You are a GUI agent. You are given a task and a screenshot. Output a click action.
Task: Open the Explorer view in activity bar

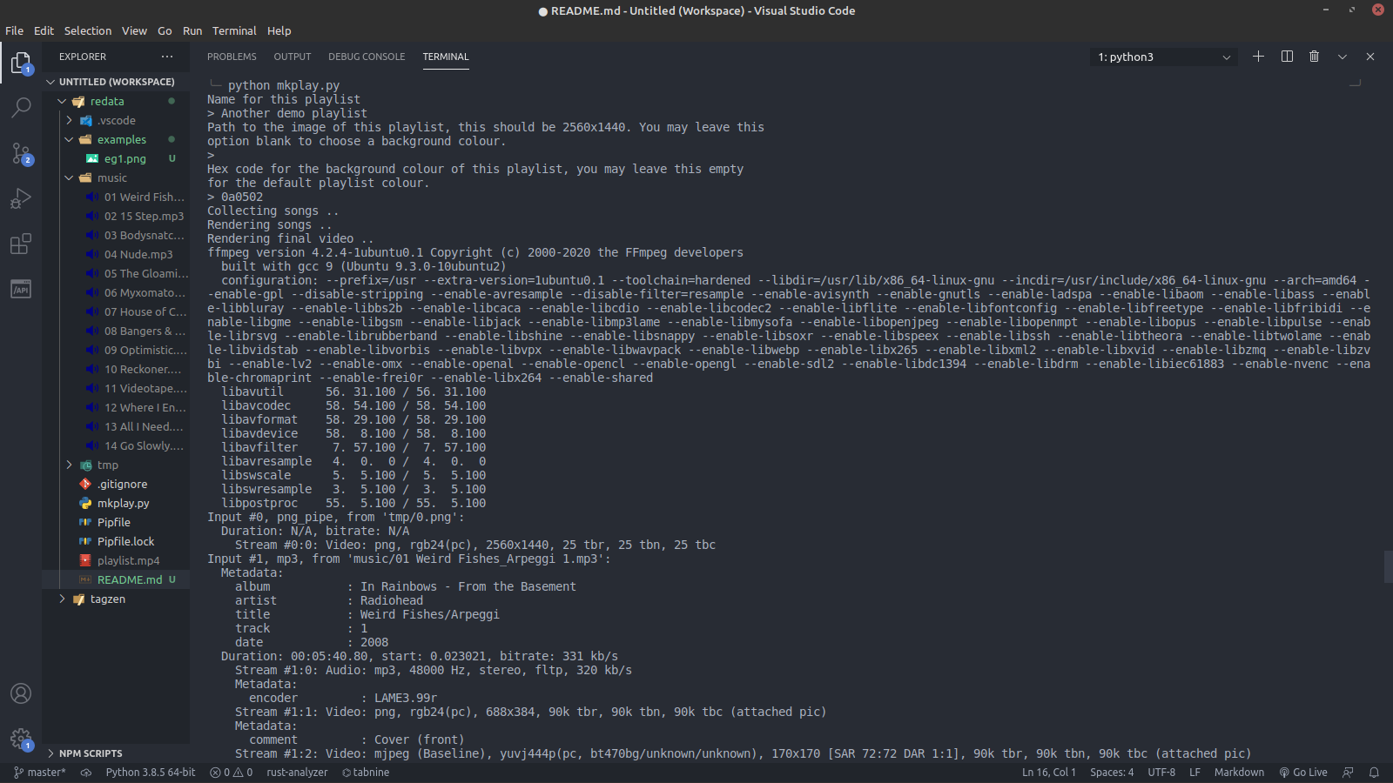[21, 63]
